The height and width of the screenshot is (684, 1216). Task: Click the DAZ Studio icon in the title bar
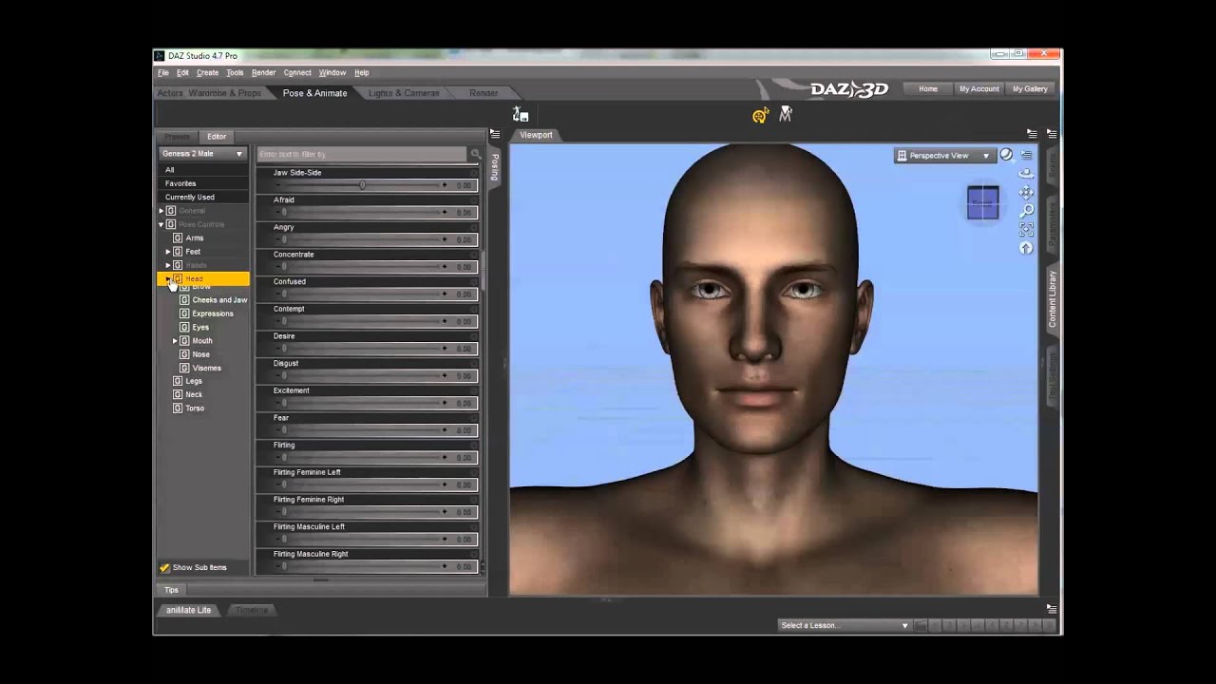(160, 56)
